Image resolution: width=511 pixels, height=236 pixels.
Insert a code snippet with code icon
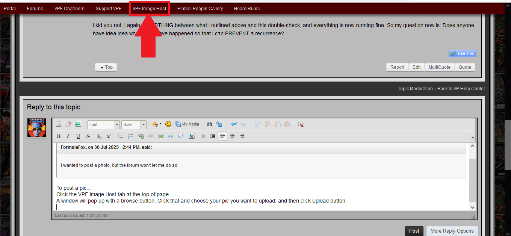[171, 136]
